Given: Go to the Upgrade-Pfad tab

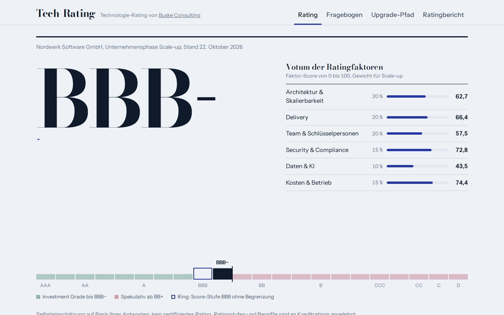Looking at the screenshot, I should [x=393, y=15].
